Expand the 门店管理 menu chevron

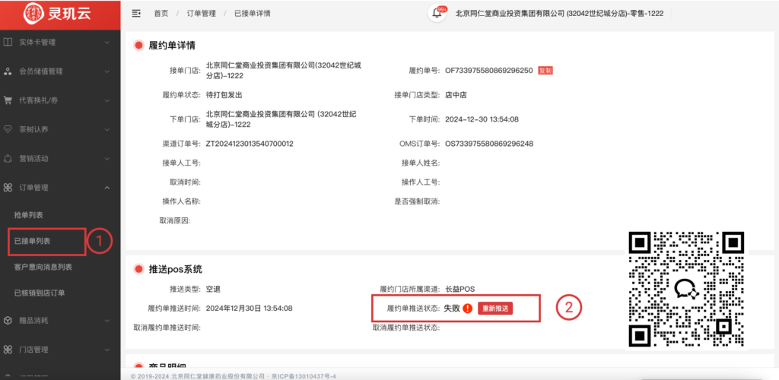(x=107, y=350)
